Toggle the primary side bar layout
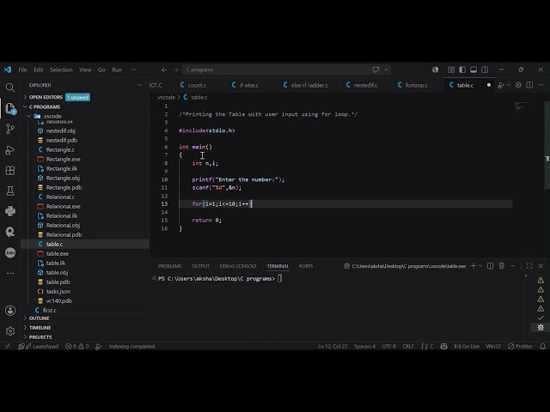 point(462,70)
